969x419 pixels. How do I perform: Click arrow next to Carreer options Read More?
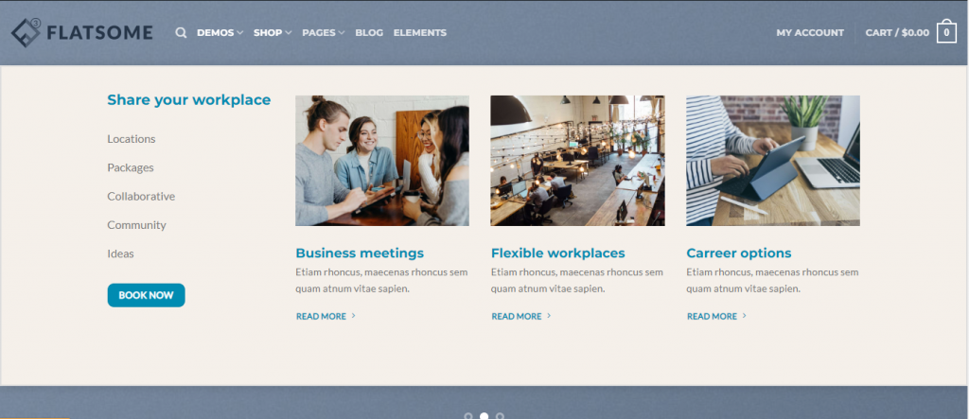coord(744,316)
